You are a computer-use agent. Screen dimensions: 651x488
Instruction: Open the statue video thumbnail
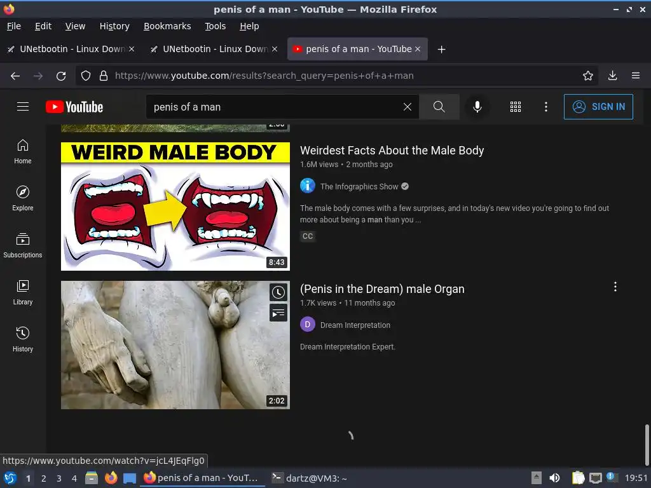pos(175,345)
